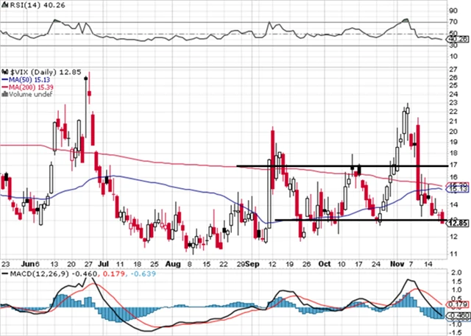Screen dimensions: 471x336
Task: Click the red MA(200) legend line
Action: pos(4,87)
